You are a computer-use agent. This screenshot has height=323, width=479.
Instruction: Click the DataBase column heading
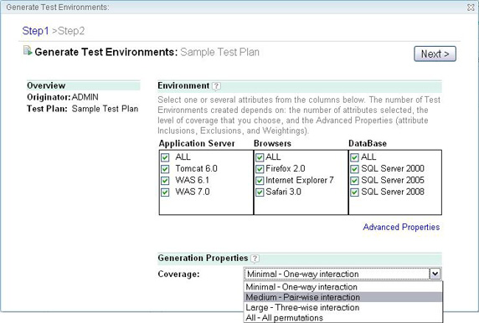pos(368,143)
